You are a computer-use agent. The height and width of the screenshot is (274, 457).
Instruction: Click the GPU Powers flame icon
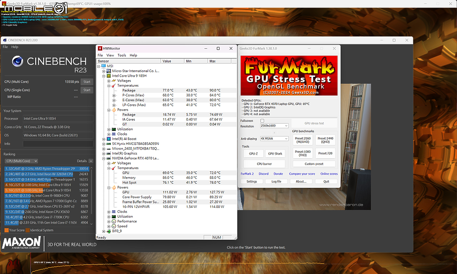point(114,187)
